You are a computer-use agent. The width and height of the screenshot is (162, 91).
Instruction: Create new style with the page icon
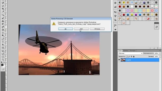pyautogui.click(x=154, y=48)
